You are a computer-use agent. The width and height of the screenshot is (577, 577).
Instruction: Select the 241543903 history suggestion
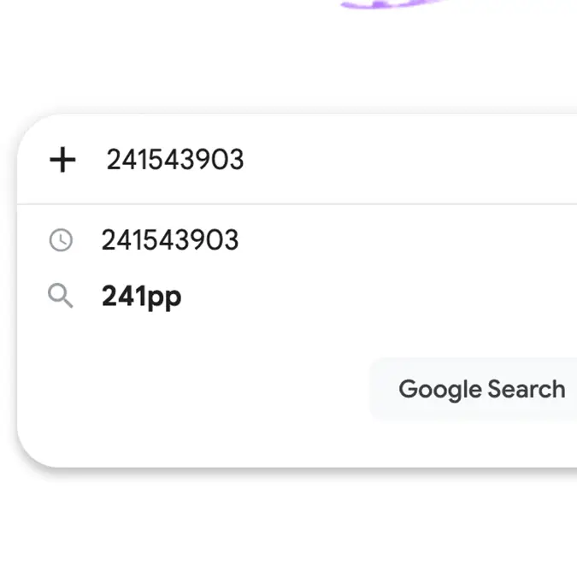(170, 240)
